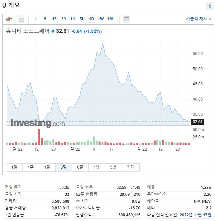Open the 기술적 차트 link
The width and height of the screenshot is (215, 221).
pyautogui.click(x=198, y=19)
